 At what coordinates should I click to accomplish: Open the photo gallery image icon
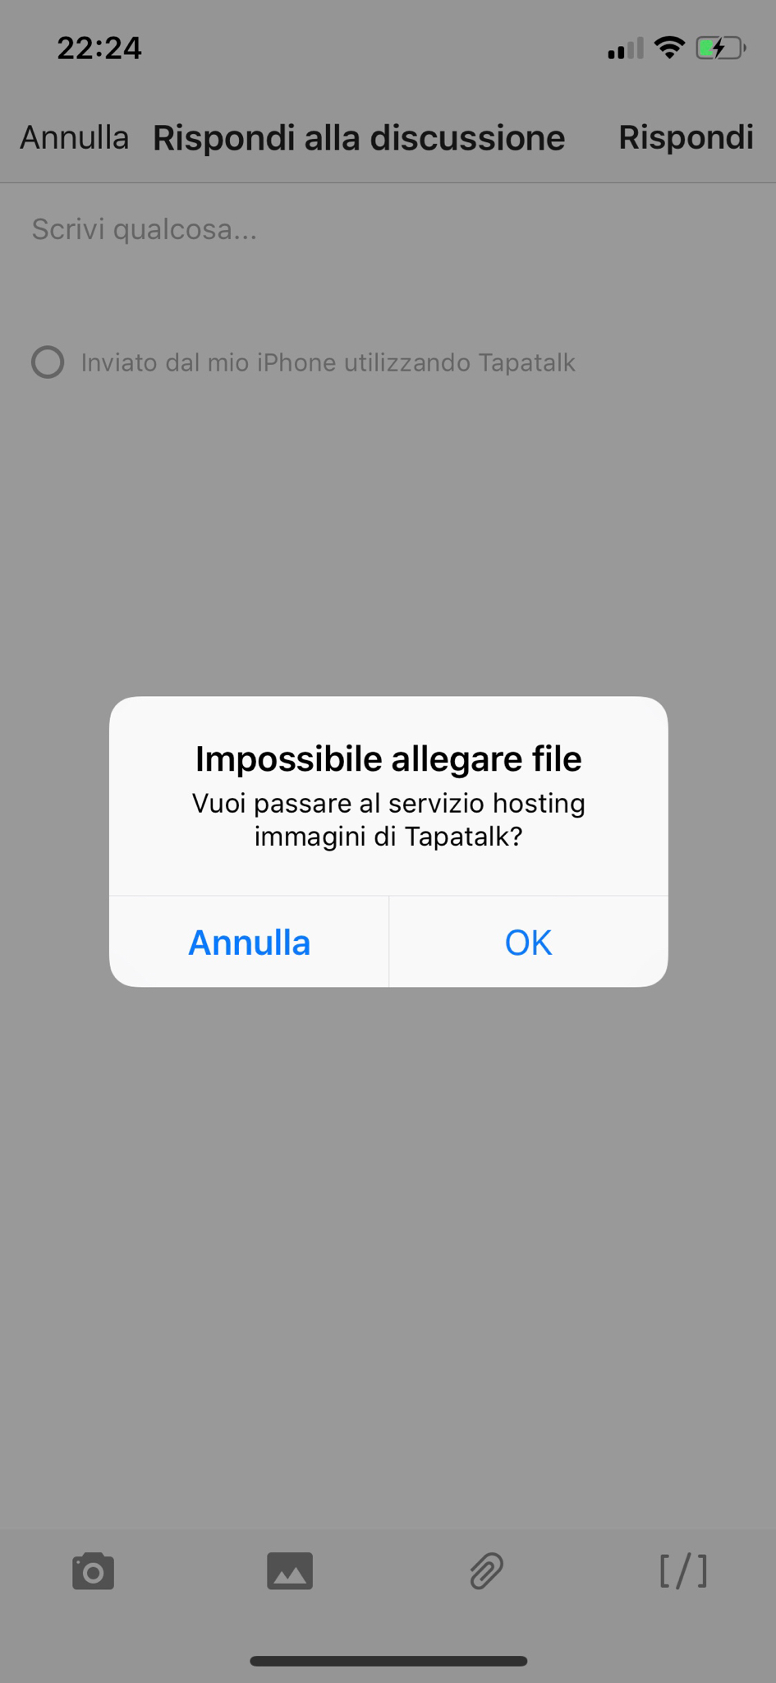click(x=290, y=1571)
